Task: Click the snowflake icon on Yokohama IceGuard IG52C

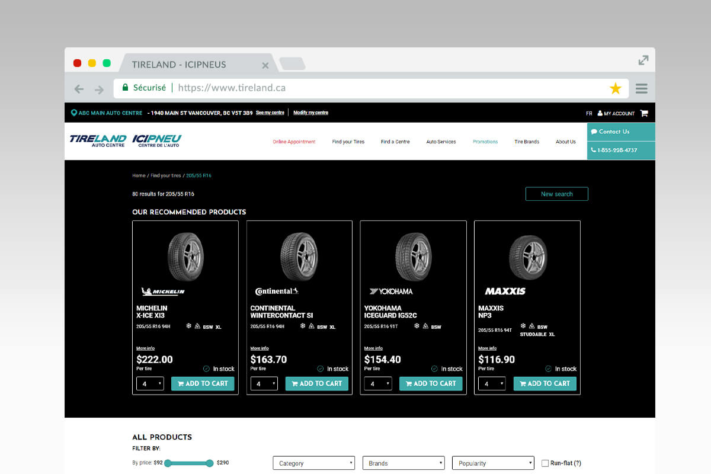Action: click(417, 326)
